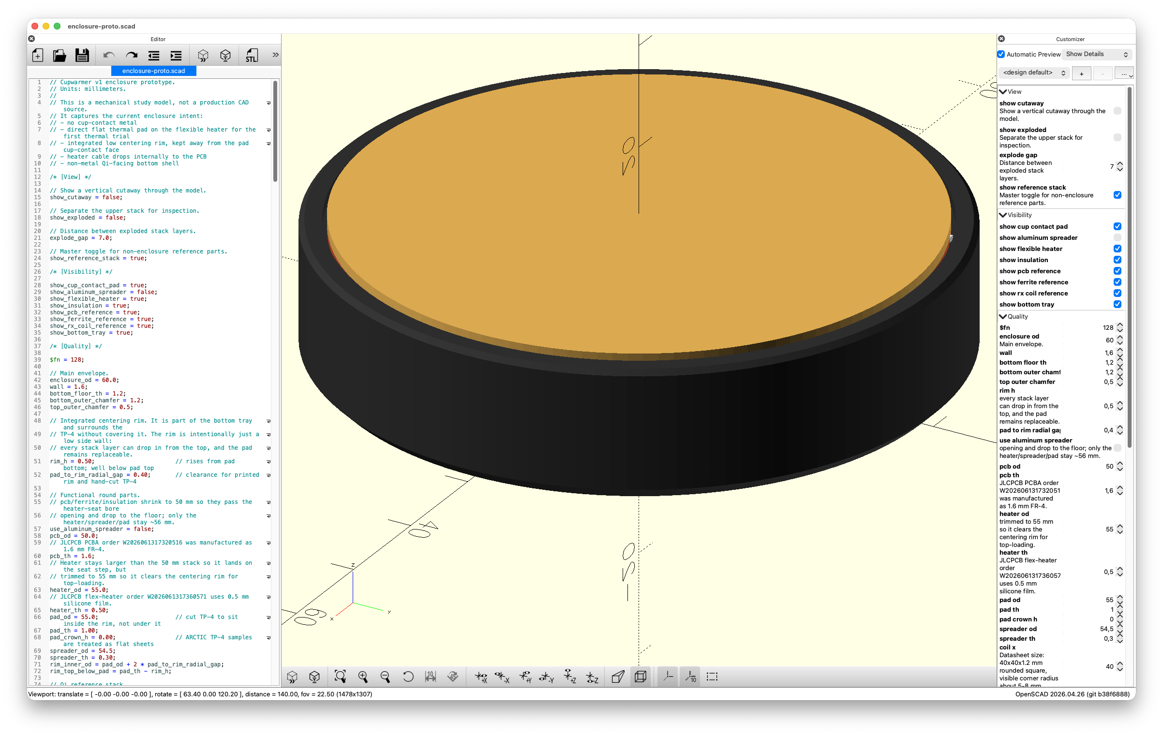Open preset options with the ellipsis button
The width and height of the screenshot is (1163, 736).
tap(1124, 74)
